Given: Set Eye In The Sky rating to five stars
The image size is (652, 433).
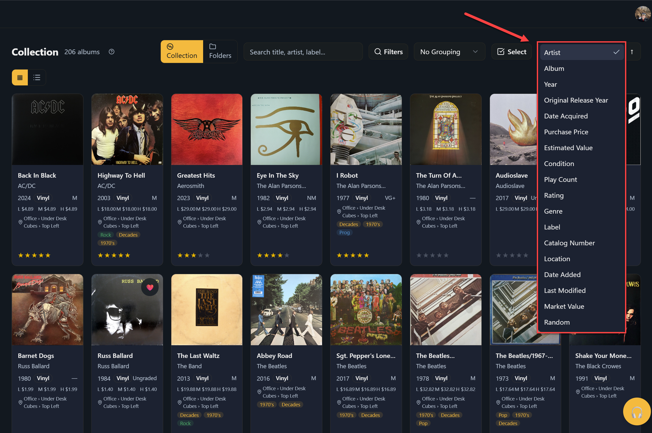Looking at the screenshot, I should (287, 255).
